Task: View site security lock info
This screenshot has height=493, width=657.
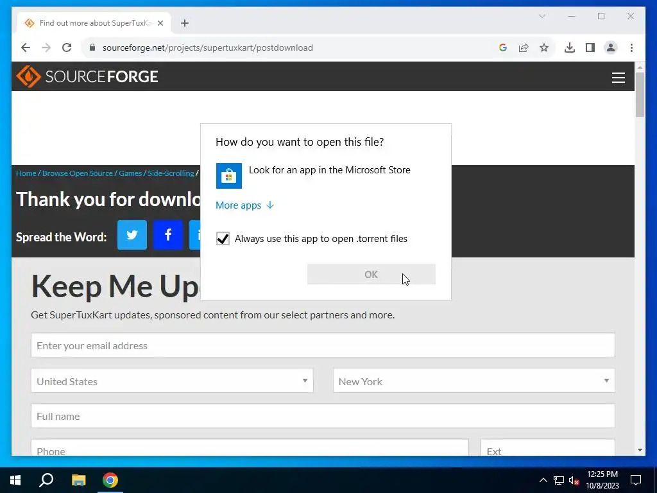Action: 92,48
